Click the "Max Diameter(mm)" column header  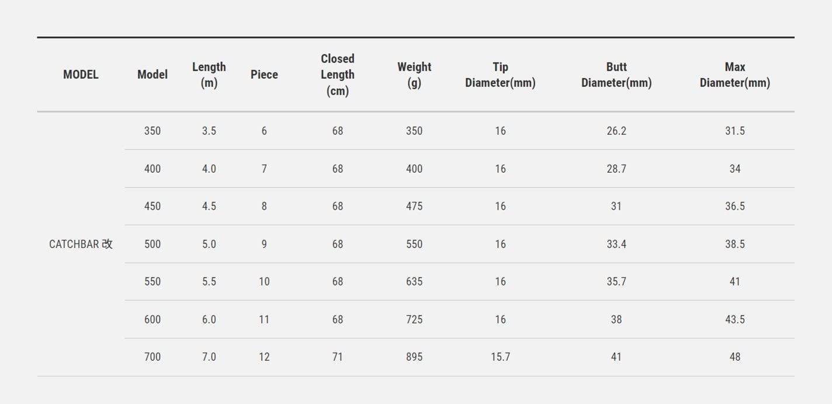[x=734, y=75]
